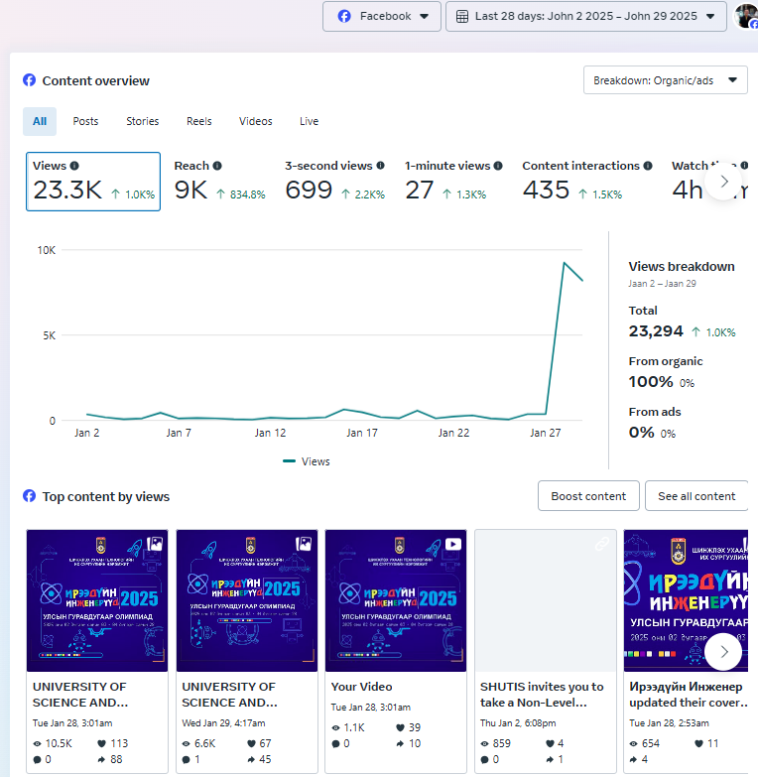The image size is (758, 777).
Task: Click Thu Jan 2, 6:08pm timestamp
Action: (x=518, y=723)
